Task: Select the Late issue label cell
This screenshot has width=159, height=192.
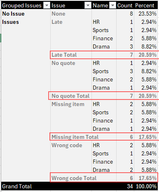Action: click(x=57, y=22)
